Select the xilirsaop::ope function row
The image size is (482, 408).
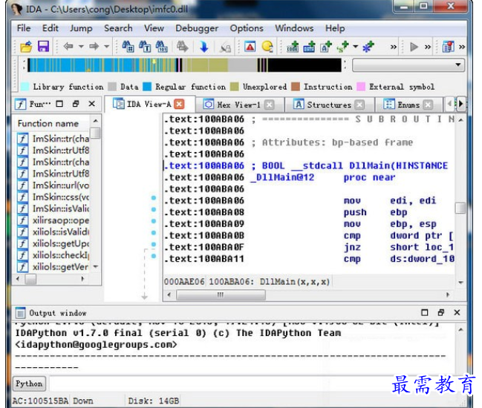pos(53,220)
